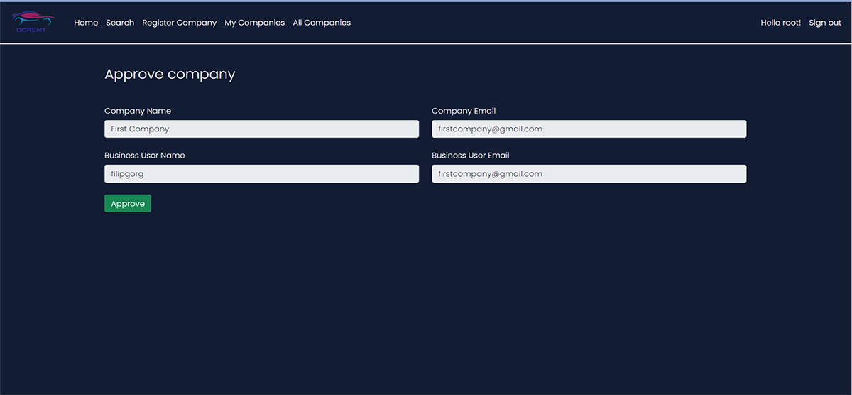Sign out of the account

click(x=825, y=23)
